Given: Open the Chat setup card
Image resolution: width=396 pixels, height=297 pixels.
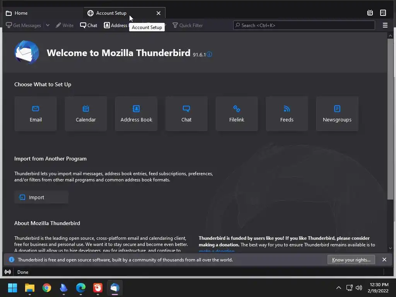Looking at the screenshot, I should pos(186,114).
